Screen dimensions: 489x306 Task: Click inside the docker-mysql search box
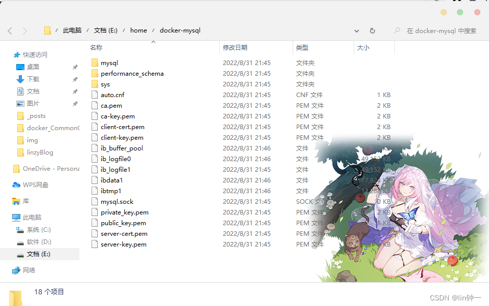[x=438, y=30]
